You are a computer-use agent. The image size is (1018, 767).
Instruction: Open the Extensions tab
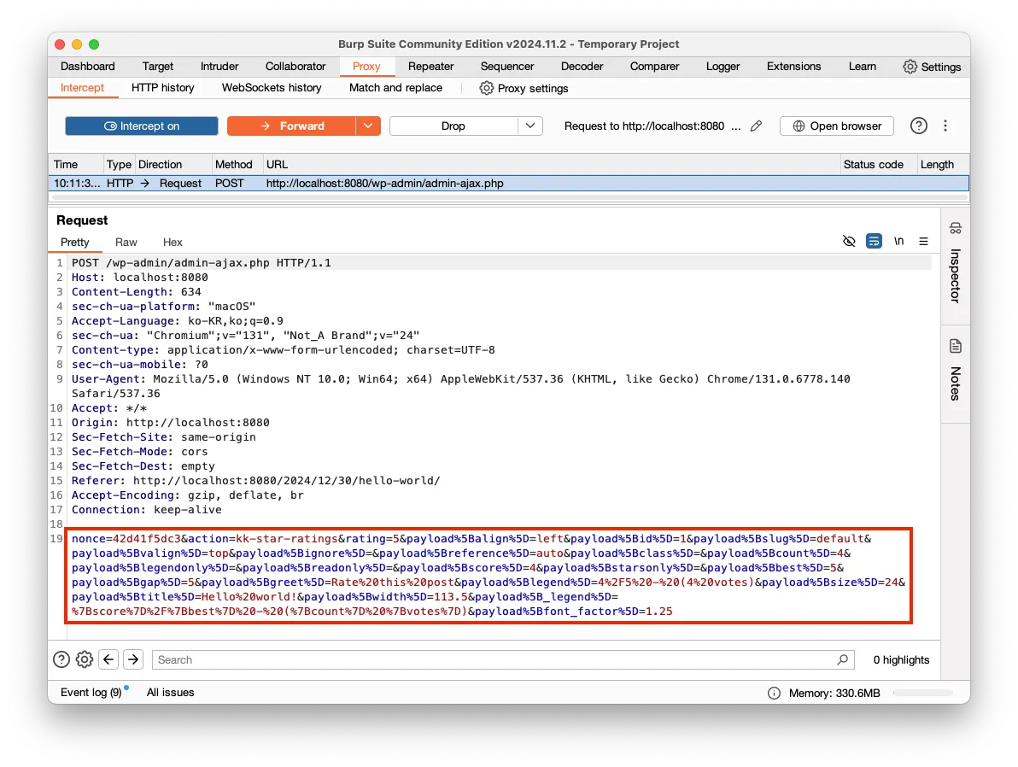pyautogui.click(x=793, y=67)
